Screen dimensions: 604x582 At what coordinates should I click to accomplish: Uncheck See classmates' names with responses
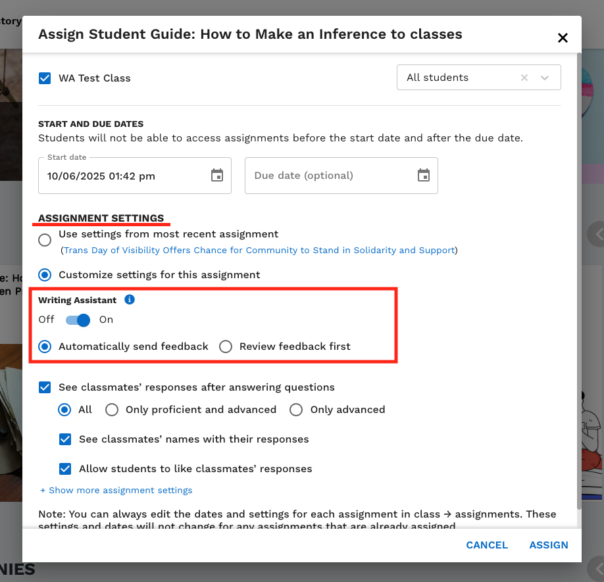(65, 439)
